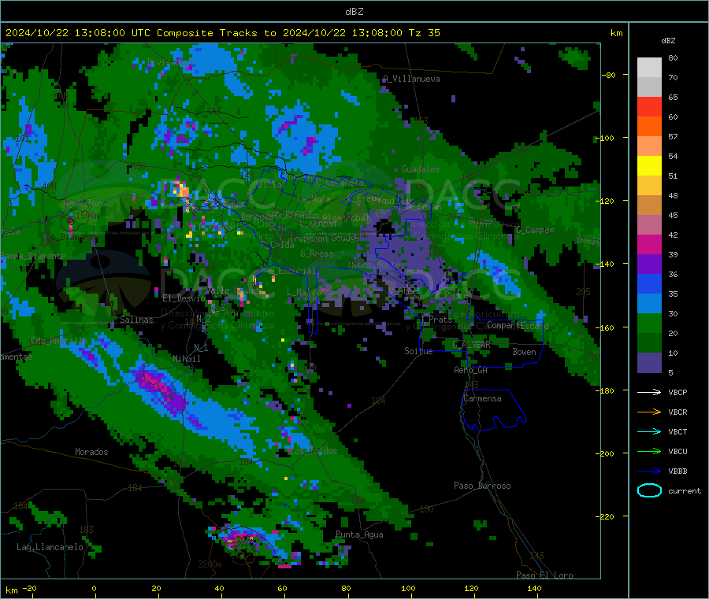Click the 'A_Villanueva' map label
This screenshot has width=709, height=599.
coord(411,79)
